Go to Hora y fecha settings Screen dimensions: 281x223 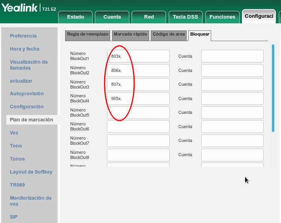click(24, 49)
